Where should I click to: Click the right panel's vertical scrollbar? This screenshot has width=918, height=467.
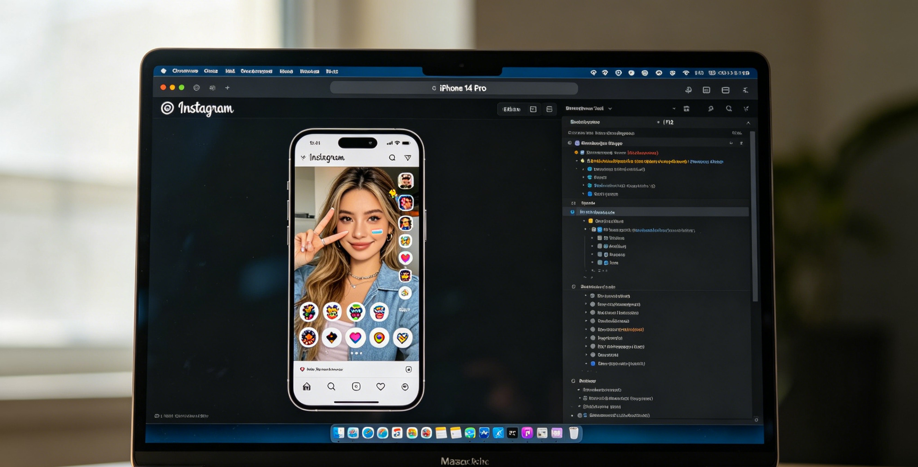click(x=754, y=217)
